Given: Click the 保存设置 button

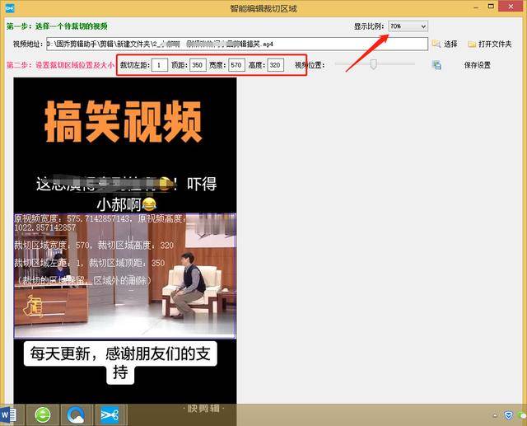Looking at the screenshot, I should 478,65.
